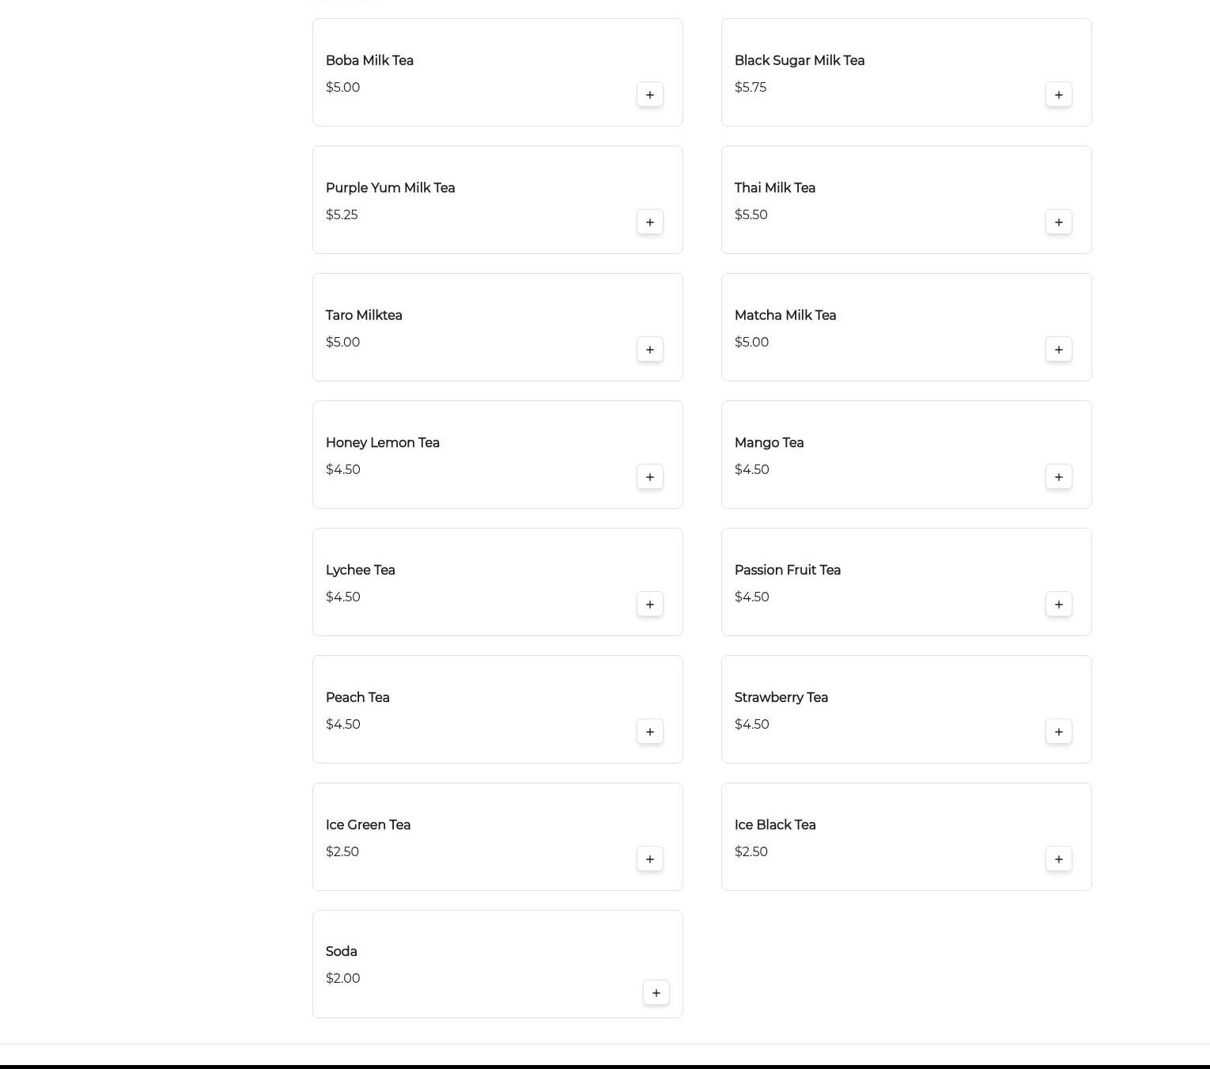
Task: Select the Matcha Milk Tea menu card
Action: [906, 328]
